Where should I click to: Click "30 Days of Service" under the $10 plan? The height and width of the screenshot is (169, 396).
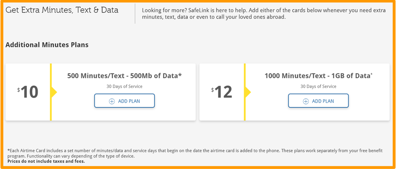[x=124, y=86]
